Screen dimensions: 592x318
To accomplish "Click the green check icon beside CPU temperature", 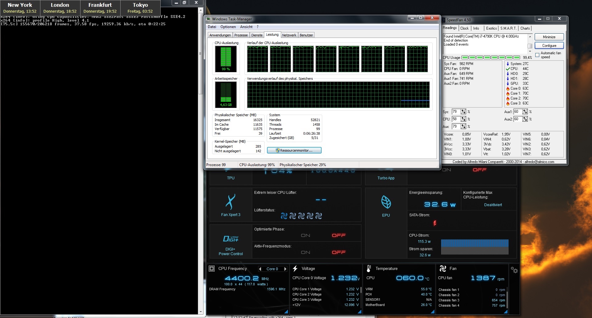I will (508, 69).
